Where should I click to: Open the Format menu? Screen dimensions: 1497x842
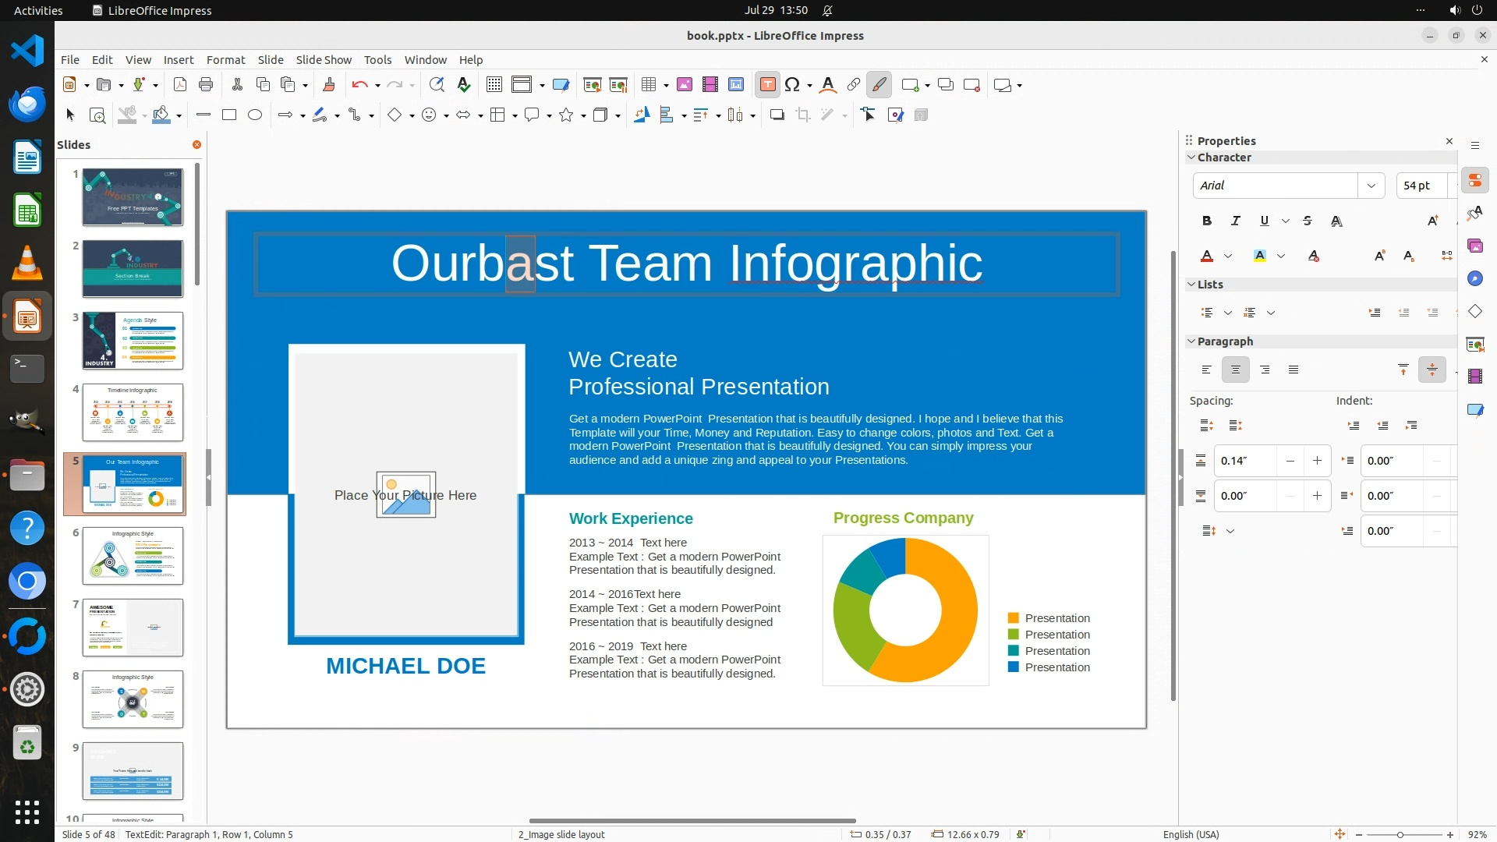click(225, 60)
